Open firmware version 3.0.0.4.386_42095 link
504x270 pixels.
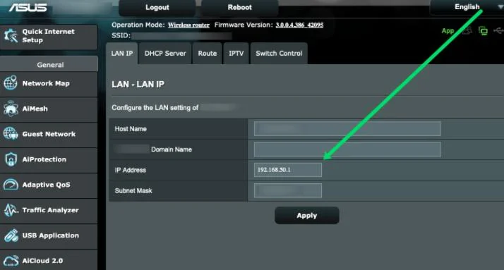(299, 25)
